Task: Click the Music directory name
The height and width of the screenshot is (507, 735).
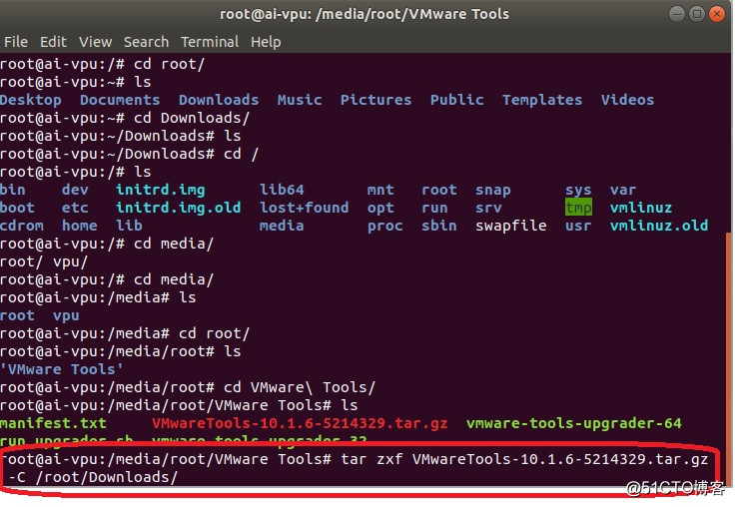Action: point(300,100)
